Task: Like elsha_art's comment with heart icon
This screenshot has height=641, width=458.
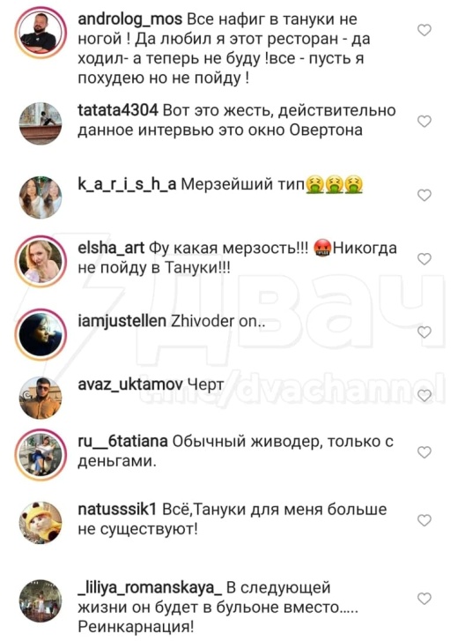Action: [x=425, y=258]
